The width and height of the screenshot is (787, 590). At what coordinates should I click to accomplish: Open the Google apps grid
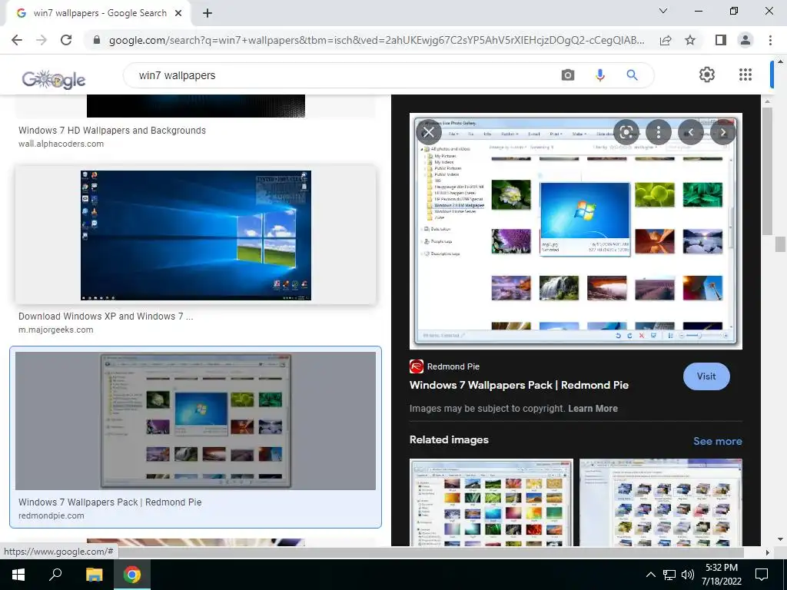click(x=745, y=75)
